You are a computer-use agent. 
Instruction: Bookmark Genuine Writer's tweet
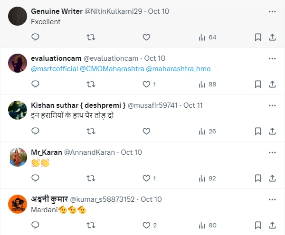pyautogui.click(x=258, y=37)
